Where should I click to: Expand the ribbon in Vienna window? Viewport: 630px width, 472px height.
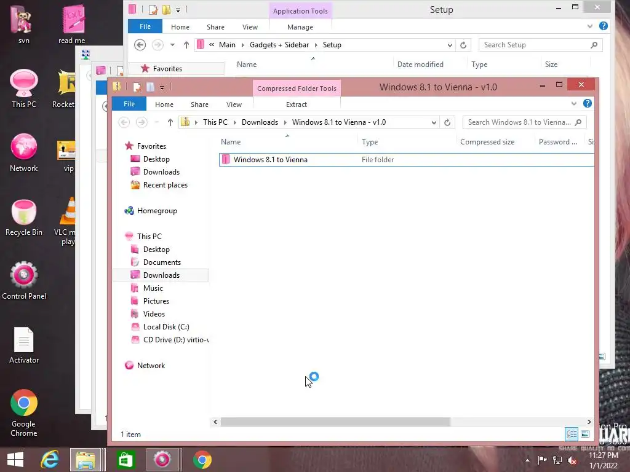pos(574,103)
